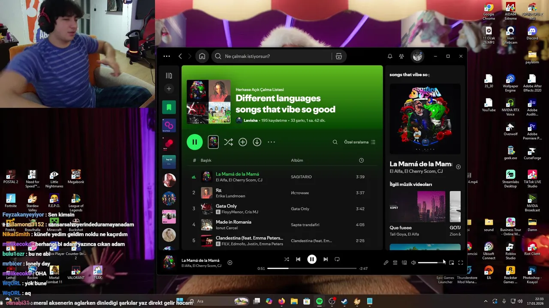Switch Spotify to full screen view
The height and width of the screenshot is (308, 549).
(460, 263)
